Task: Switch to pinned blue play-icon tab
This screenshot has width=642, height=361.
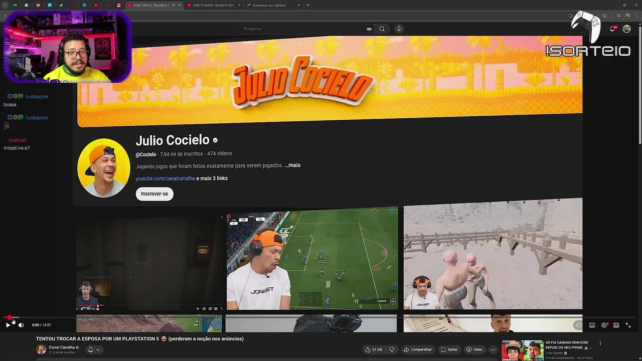Action: click(84, 5)
